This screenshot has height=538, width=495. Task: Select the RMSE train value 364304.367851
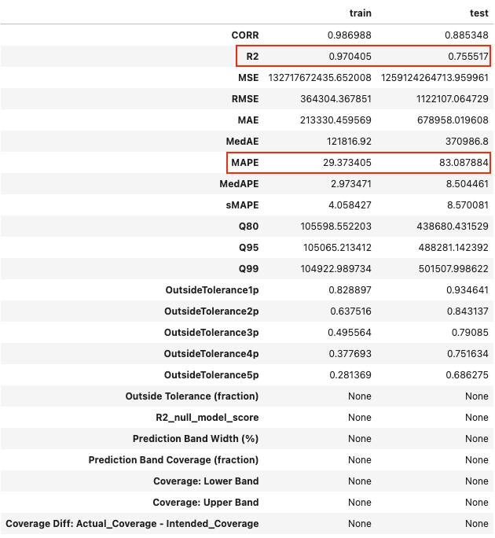pyautogui.click(x=335, y=99)
